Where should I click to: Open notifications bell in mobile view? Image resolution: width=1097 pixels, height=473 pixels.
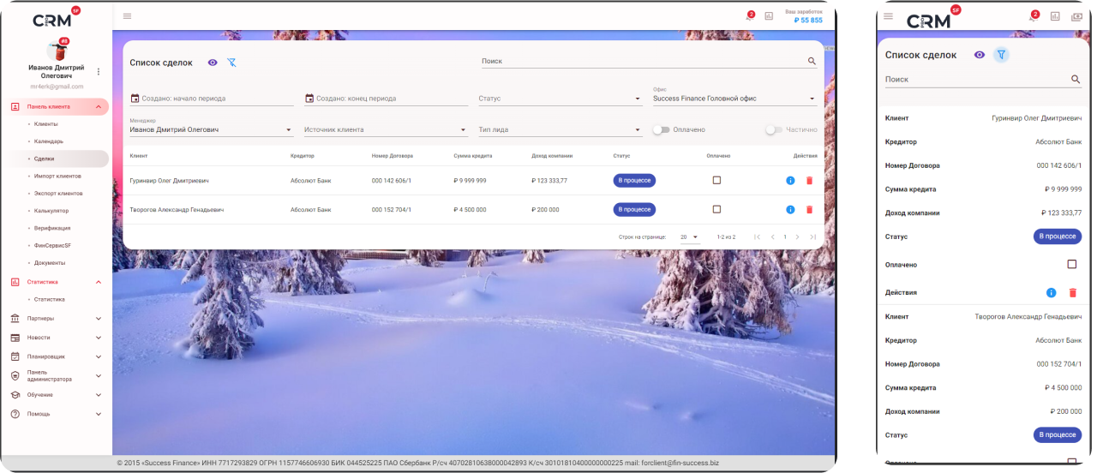click(1033, 17)
